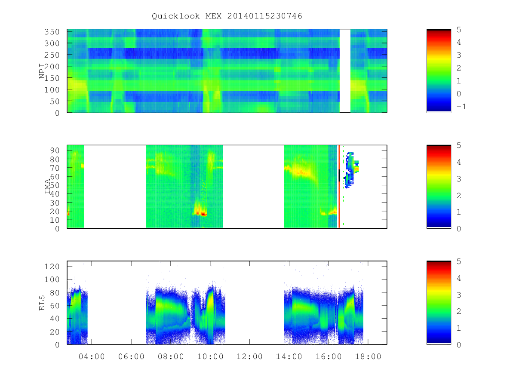Click the IMA spectrogram panel
The image size is (516, 387).
coord(227,187)
